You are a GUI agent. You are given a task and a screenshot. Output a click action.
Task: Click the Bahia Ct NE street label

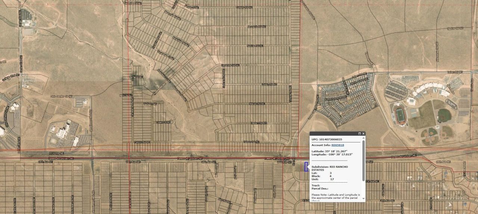pos(136,77)
